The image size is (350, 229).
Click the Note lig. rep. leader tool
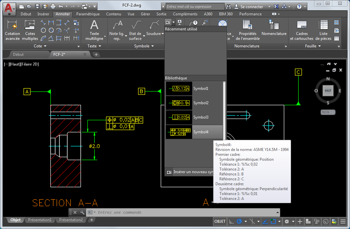(x=117, y=30)
